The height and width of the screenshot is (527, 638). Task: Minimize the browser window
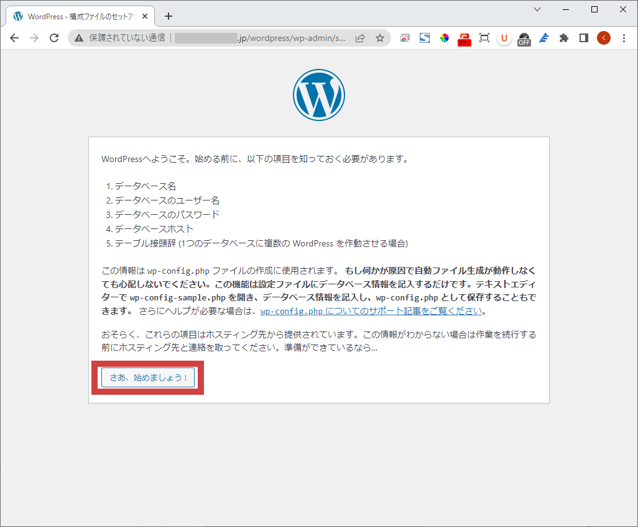pos(566,9)
